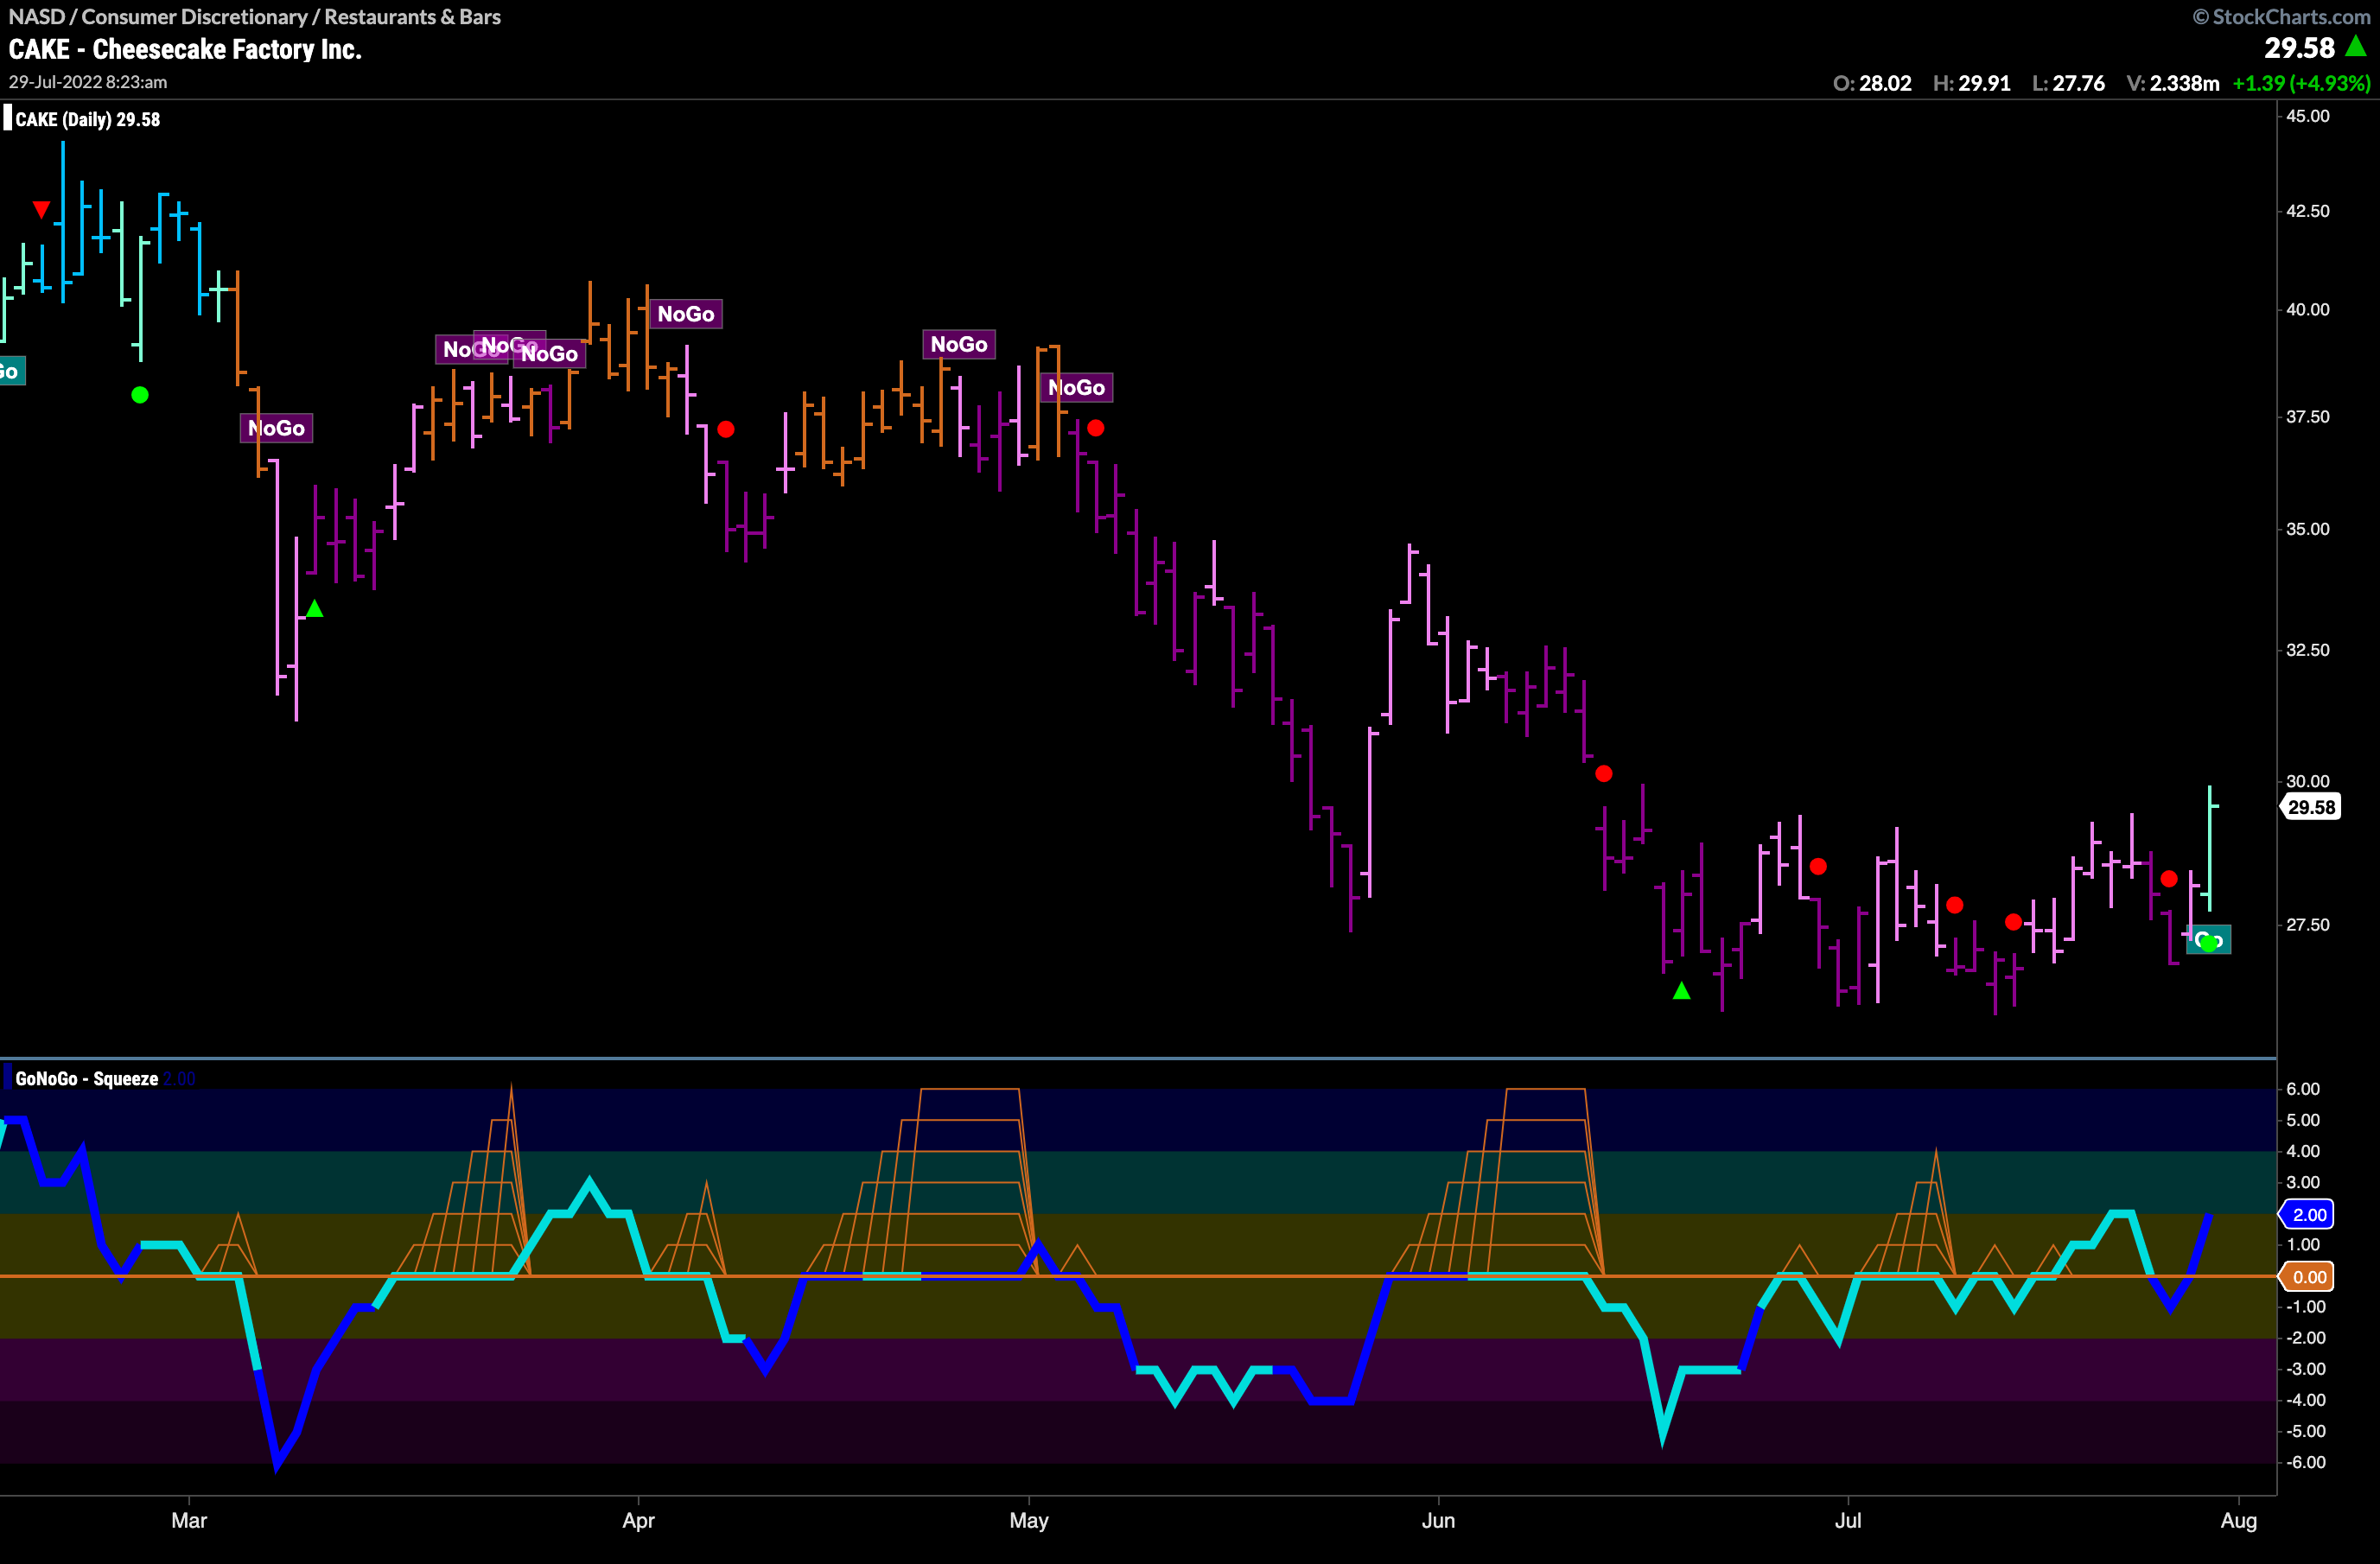
Task: Click the 32.50 price axis label
Action: (x=2308, y=649)
